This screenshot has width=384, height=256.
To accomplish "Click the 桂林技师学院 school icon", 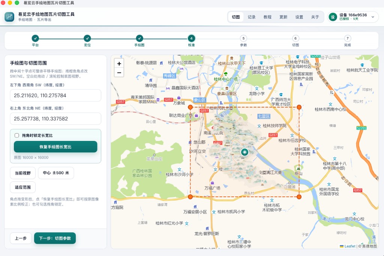I will tap(259, 126).
